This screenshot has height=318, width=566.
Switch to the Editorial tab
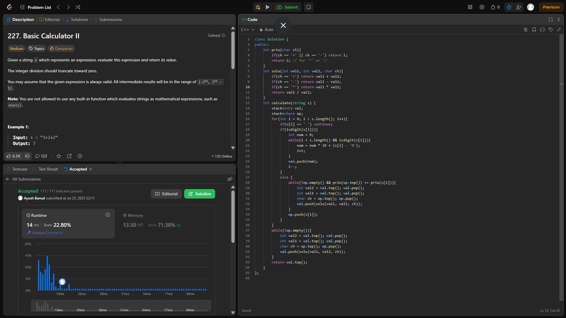click(50, 19)
